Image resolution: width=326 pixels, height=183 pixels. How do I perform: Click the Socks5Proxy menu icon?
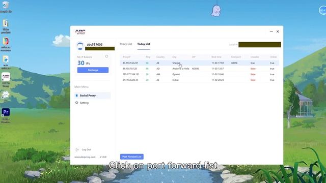(x=76, y=96)
